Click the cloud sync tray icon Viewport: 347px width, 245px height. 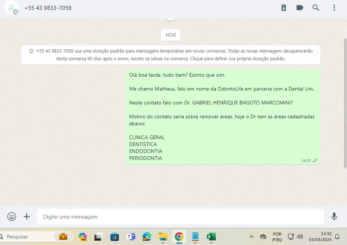(263, 237)
